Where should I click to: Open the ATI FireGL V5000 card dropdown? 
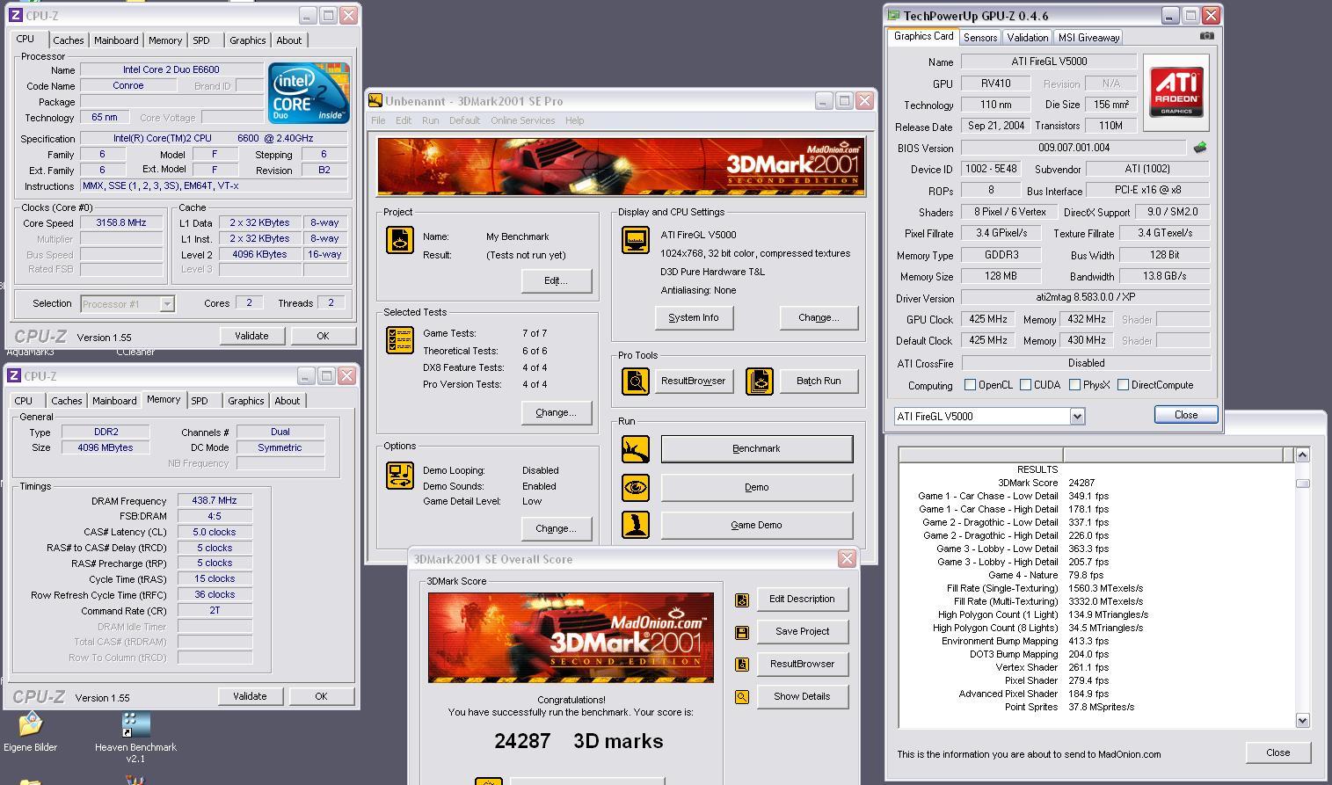click(1077, 417)
